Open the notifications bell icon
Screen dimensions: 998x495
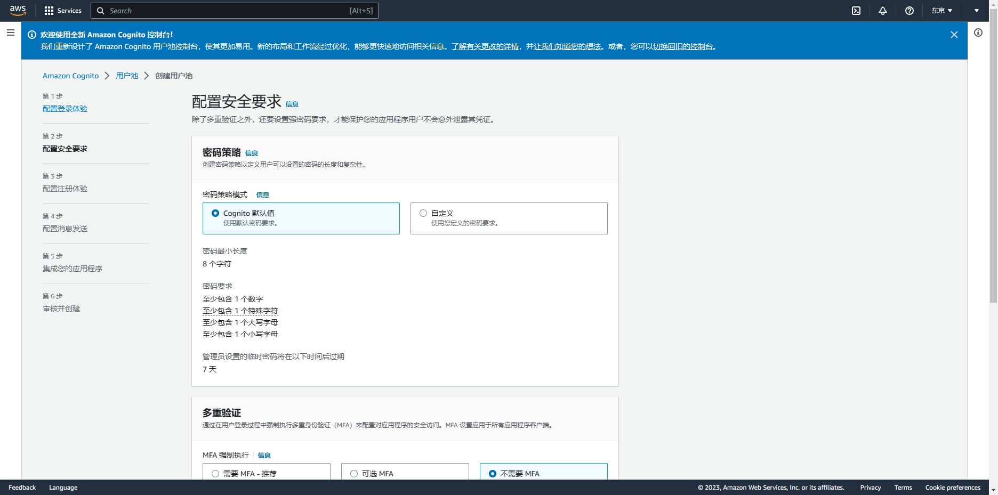tap(883, 11)
